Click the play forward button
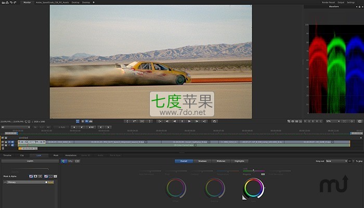 [x=189, y=121]
